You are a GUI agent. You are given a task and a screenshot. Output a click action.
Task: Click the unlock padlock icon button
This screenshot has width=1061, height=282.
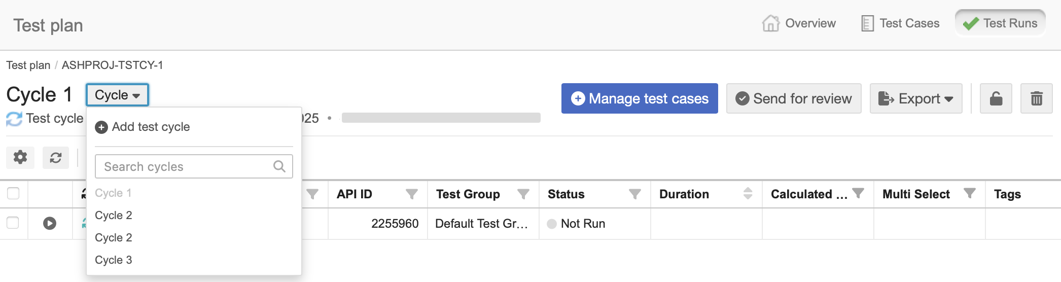[x=996, y=98]
